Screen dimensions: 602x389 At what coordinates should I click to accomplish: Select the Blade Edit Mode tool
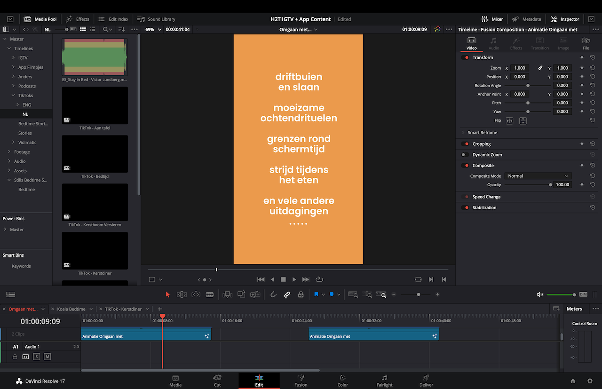click(210, 294)
